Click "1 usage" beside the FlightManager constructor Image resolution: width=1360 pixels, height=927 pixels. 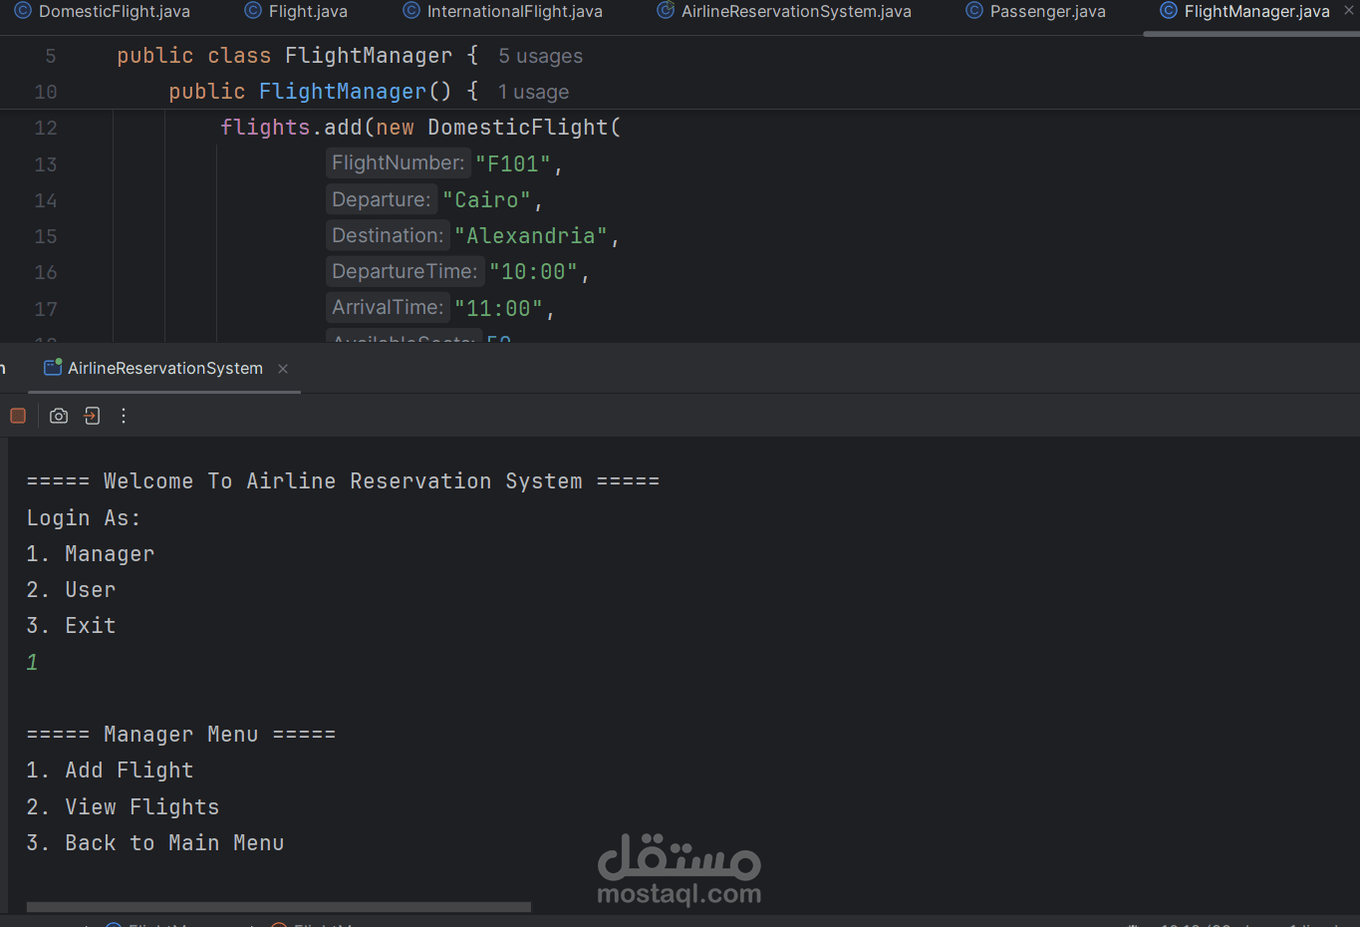533,91
